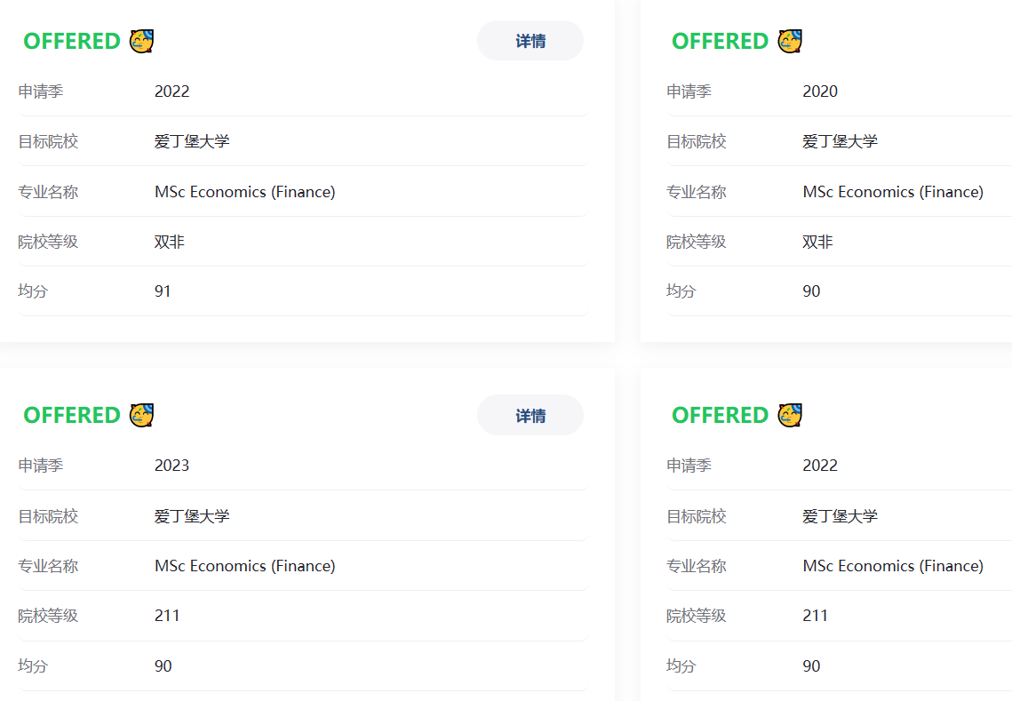Select the 申请季 value 2023
The image size is (1012, 701).
tap(171, 466)
